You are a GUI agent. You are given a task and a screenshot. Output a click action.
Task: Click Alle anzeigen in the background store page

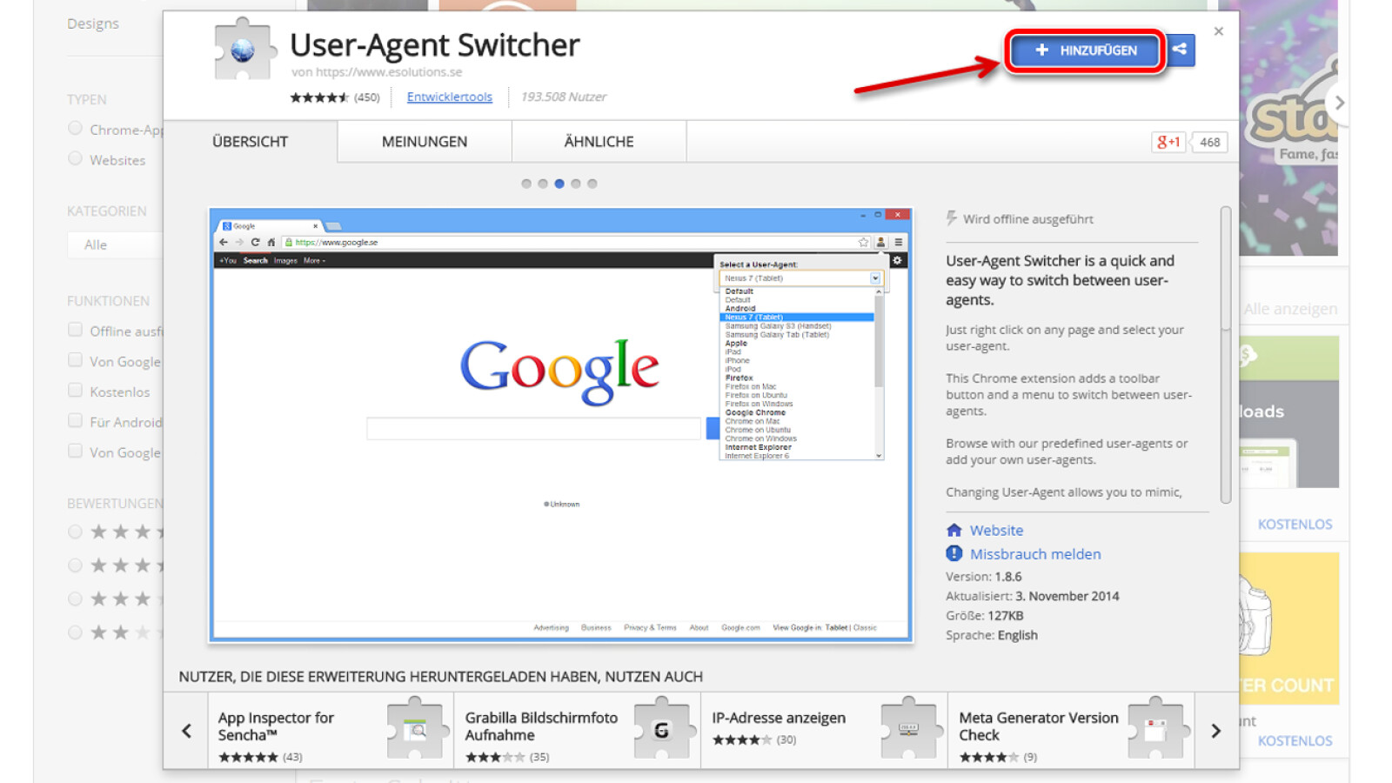pos(1290,309)
